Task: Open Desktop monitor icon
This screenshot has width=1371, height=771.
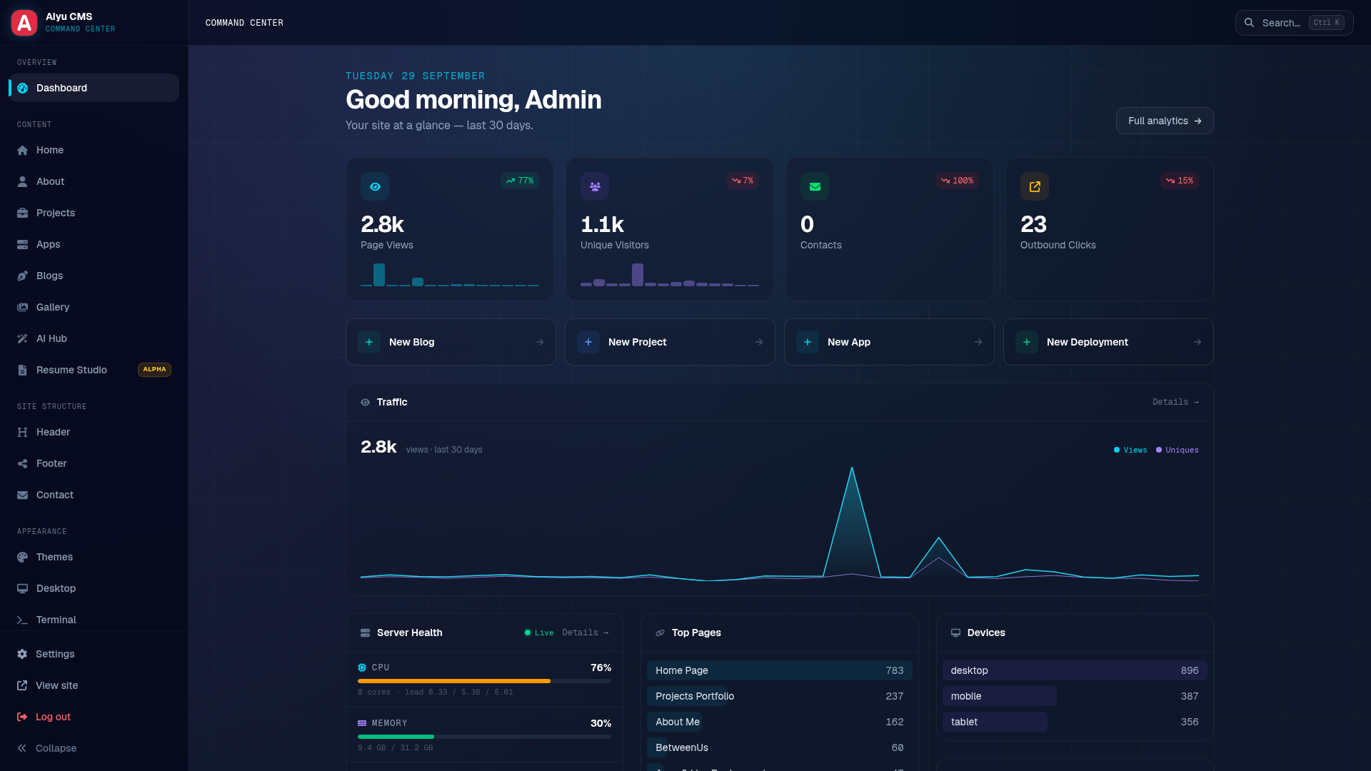Action: pyautogui.click(x=22, y=588)
